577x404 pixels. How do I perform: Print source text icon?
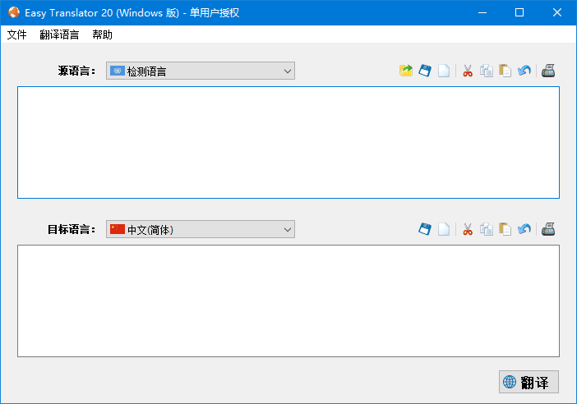coord(548,71)
